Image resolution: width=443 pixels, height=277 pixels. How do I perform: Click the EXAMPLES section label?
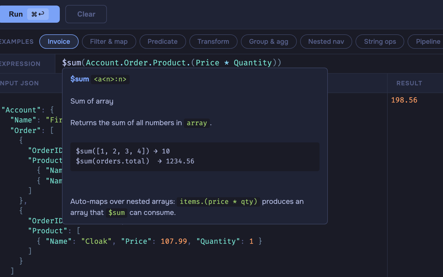(x=17, y=42)
